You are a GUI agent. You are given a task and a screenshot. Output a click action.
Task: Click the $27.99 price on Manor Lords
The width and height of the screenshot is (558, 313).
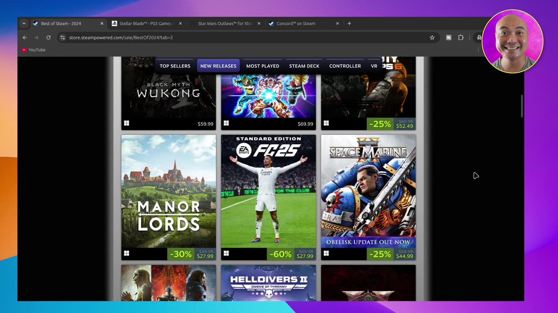pos(205,256)
